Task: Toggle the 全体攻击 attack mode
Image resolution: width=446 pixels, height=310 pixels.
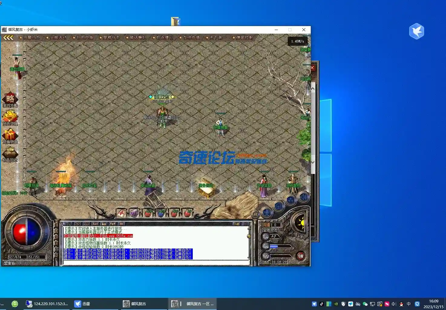Action: [x=271, y=230]
